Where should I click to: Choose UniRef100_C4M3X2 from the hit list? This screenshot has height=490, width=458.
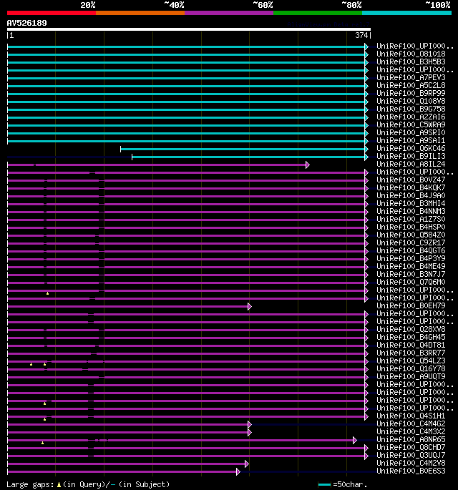coord(411,432)
